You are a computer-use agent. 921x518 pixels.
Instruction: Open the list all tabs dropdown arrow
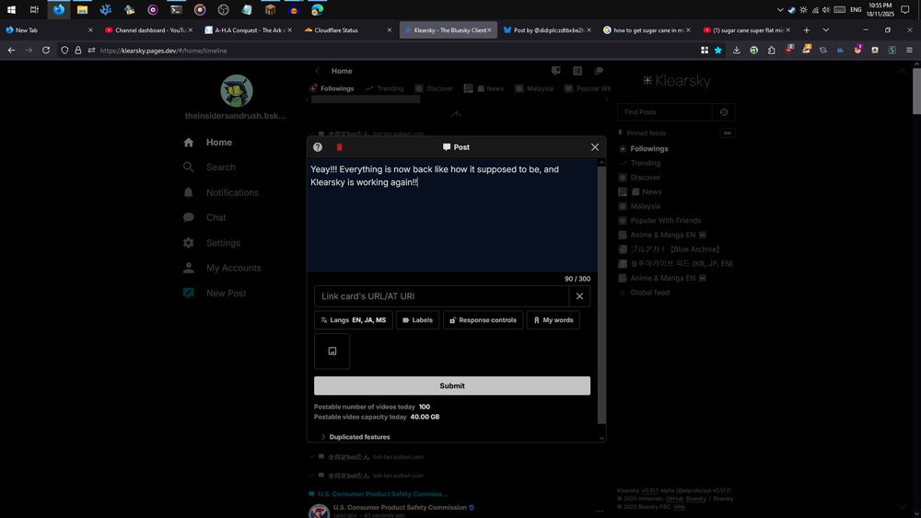coord(826,30)
